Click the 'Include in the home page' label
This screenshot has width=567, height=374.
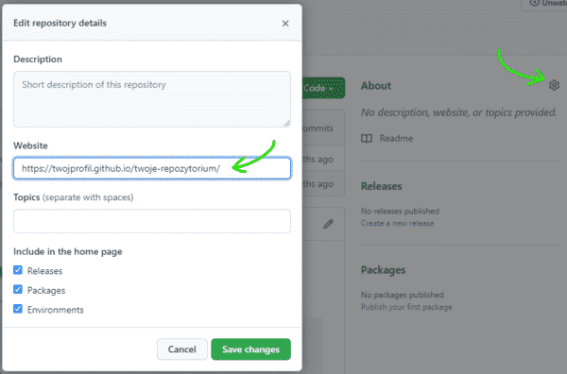[68, 251]
